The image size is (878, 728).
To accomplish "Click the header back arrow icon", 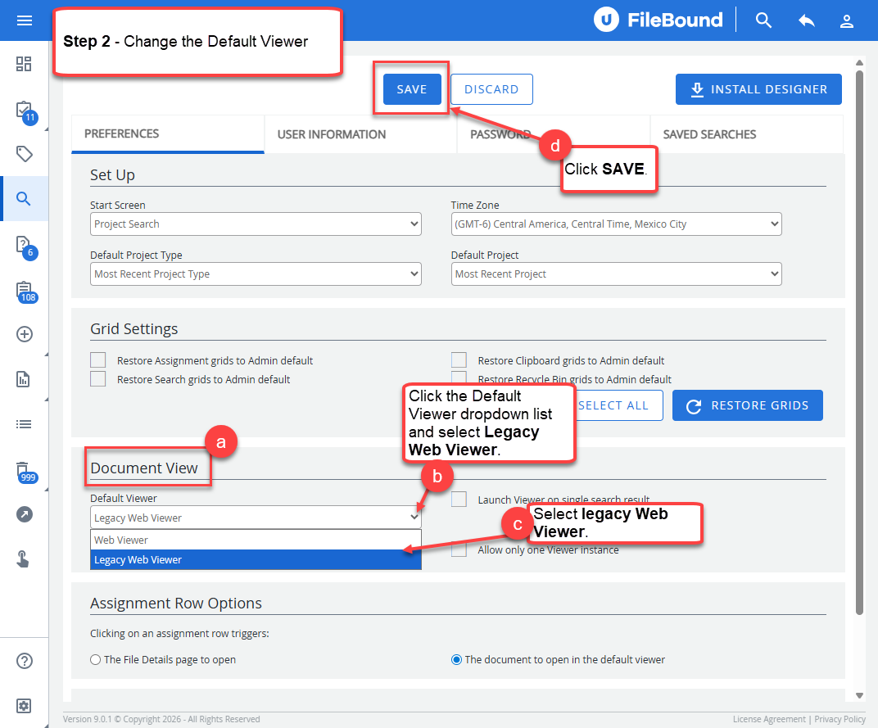I will point(806,20).
